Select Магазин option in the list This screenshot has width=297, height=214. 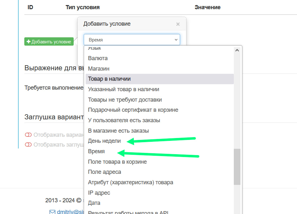coord(99,69)
